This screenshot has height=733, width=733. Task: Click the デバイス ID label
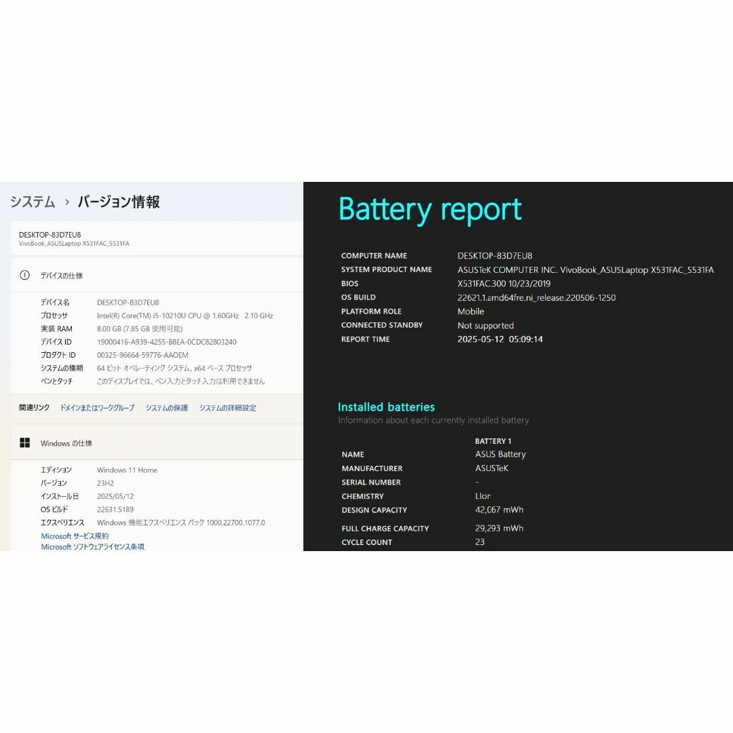(56, 341)
